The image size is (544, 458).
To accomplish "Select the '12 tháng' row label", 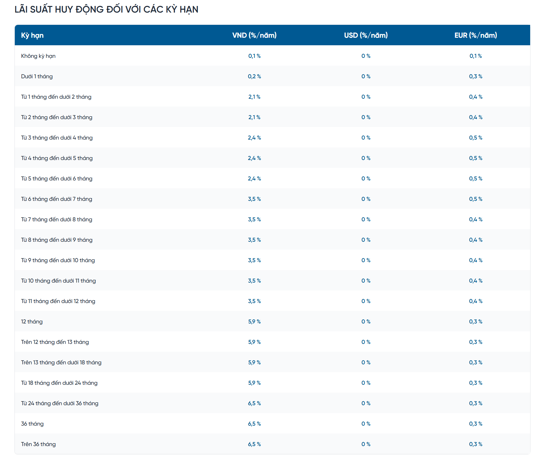I will click(32, 322).
